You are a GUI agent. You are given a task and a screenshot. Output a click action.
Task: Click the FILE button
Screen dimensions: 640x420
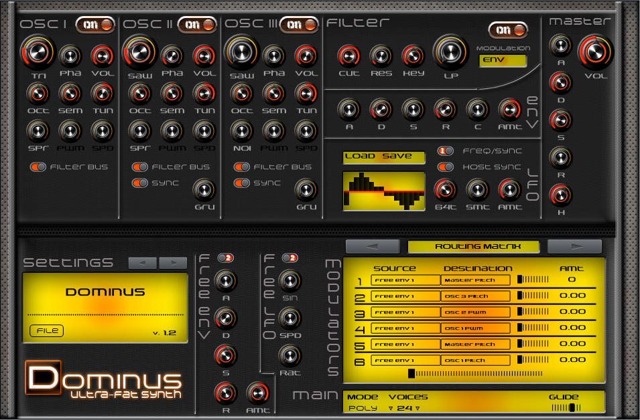[47, 331]
